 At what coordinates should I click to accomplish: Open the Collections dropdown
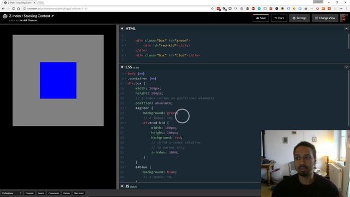click(11, 193)
